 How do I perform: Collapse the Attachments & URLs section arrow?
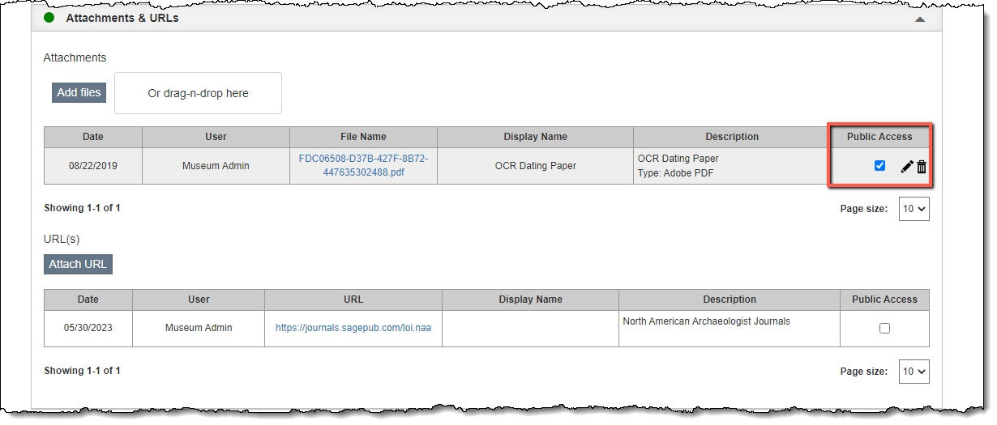pyautogui.click(x=919, y=19)
